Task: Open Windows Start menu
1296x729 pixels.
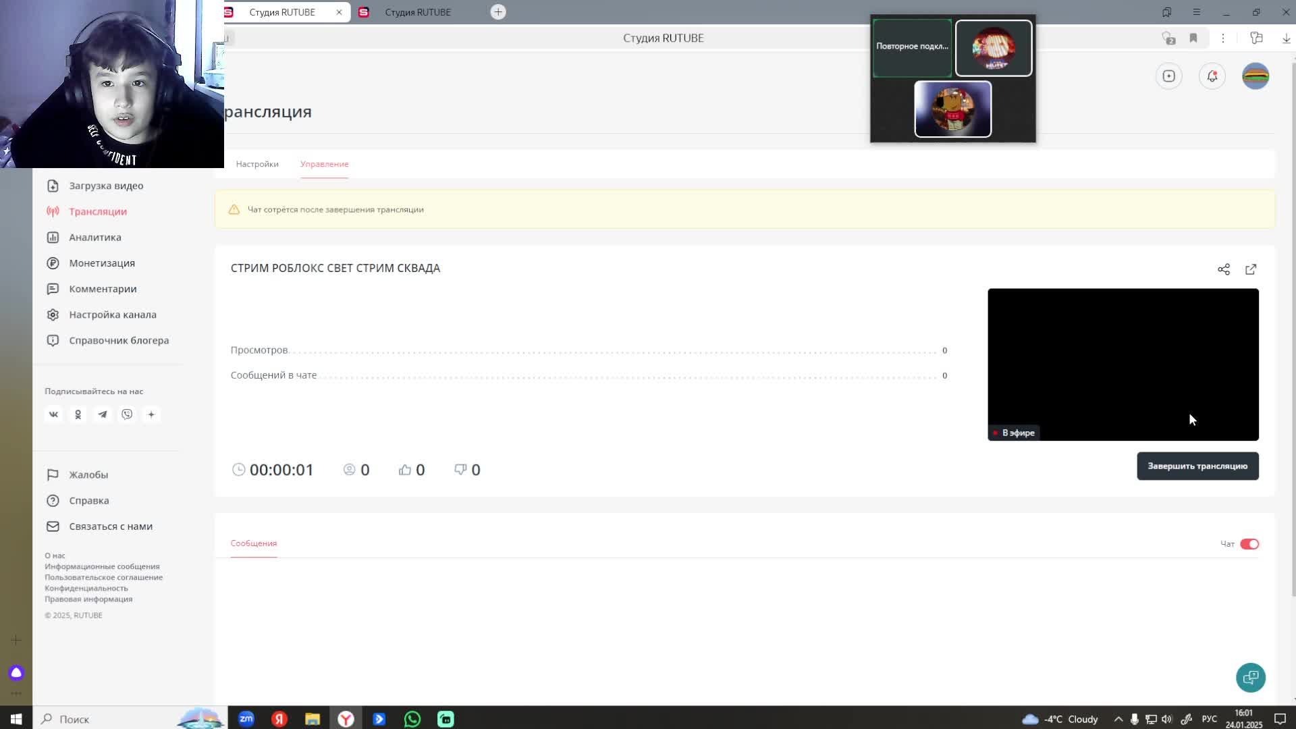Action: 16,719
